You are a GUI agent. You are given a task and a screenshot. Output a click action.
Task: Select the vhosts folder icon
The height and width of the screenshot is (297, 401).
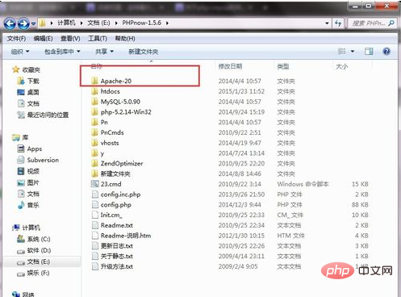(94, 143)
